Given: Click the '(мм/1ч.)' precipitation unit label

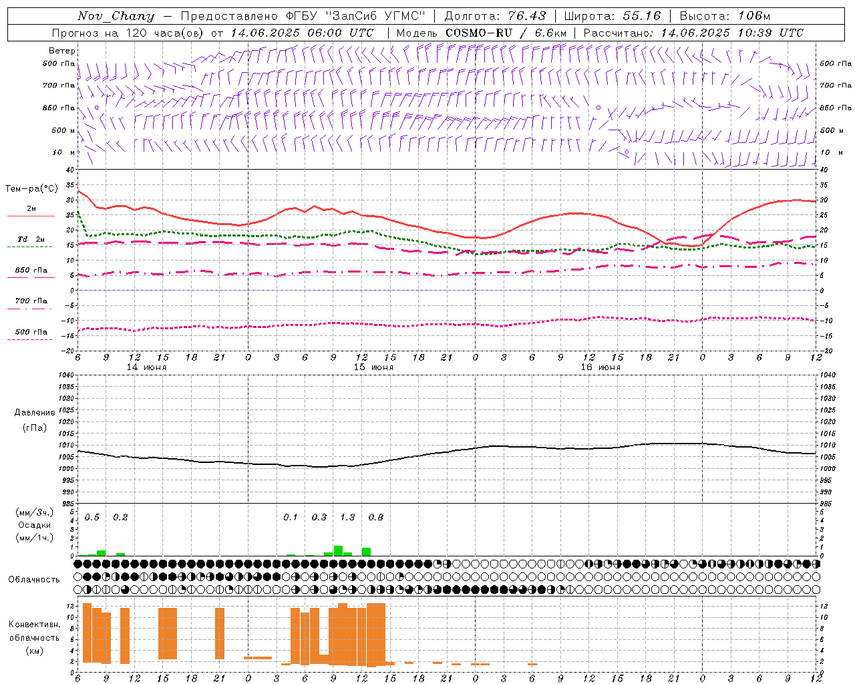Looking at the screenshot, I should pos(35,538).
